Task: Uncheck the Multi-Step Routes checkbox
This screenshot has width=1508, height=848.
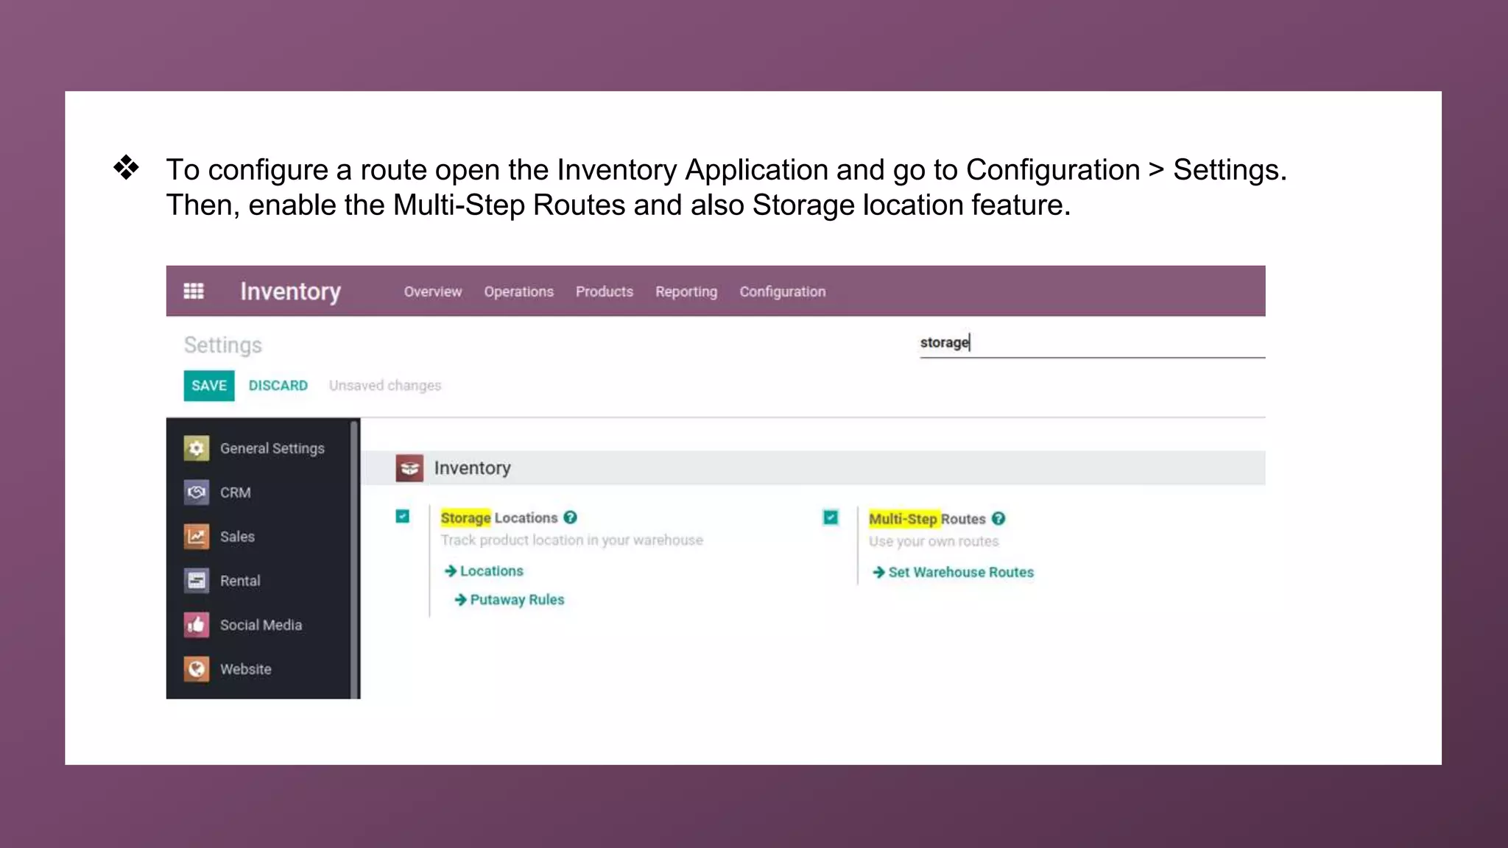Action: point(831,517)
